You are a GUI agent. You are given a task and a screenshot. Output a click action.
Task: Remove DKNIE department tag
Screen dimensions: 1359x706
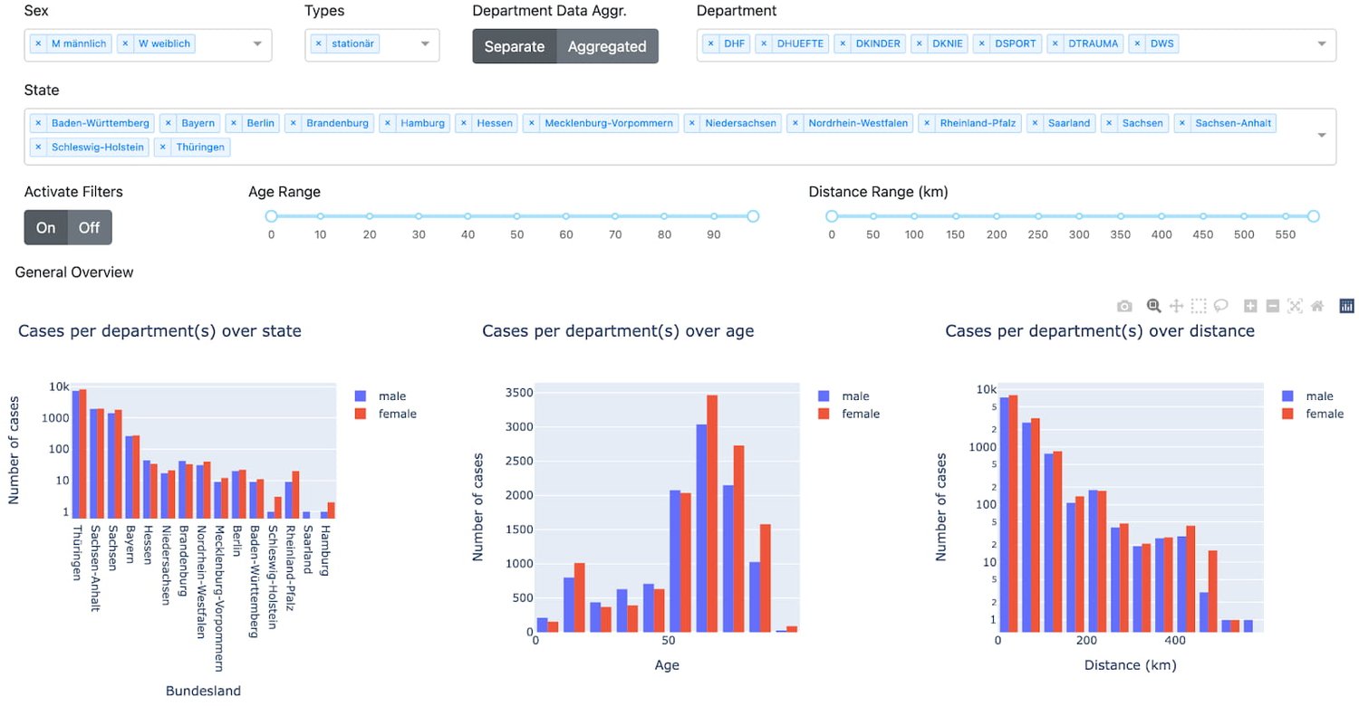(920, 43)
